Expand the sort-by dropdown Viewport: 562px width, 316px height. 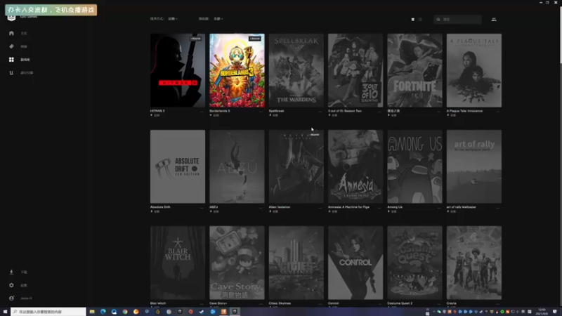173,19
